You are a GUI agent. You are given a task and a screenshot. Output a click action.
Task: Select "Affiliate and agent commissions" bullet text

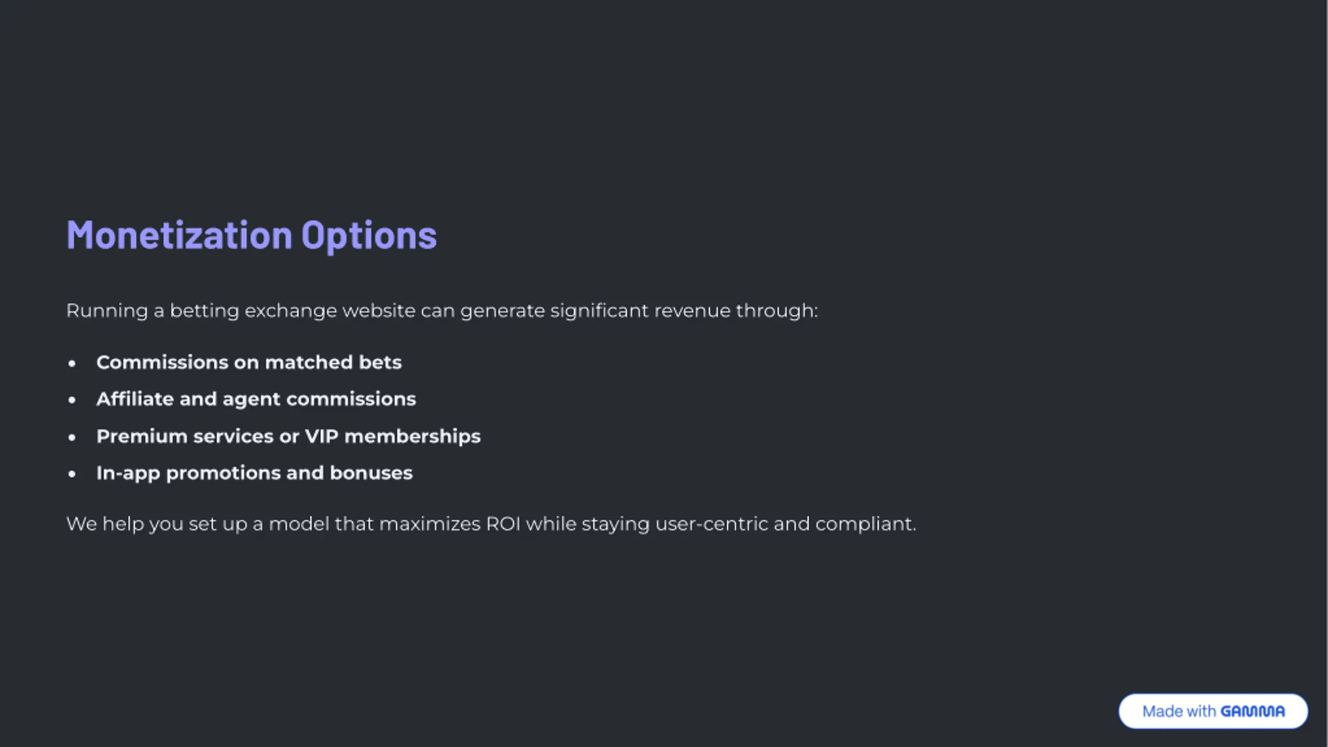pyautogui.click(x=256, y=399)
